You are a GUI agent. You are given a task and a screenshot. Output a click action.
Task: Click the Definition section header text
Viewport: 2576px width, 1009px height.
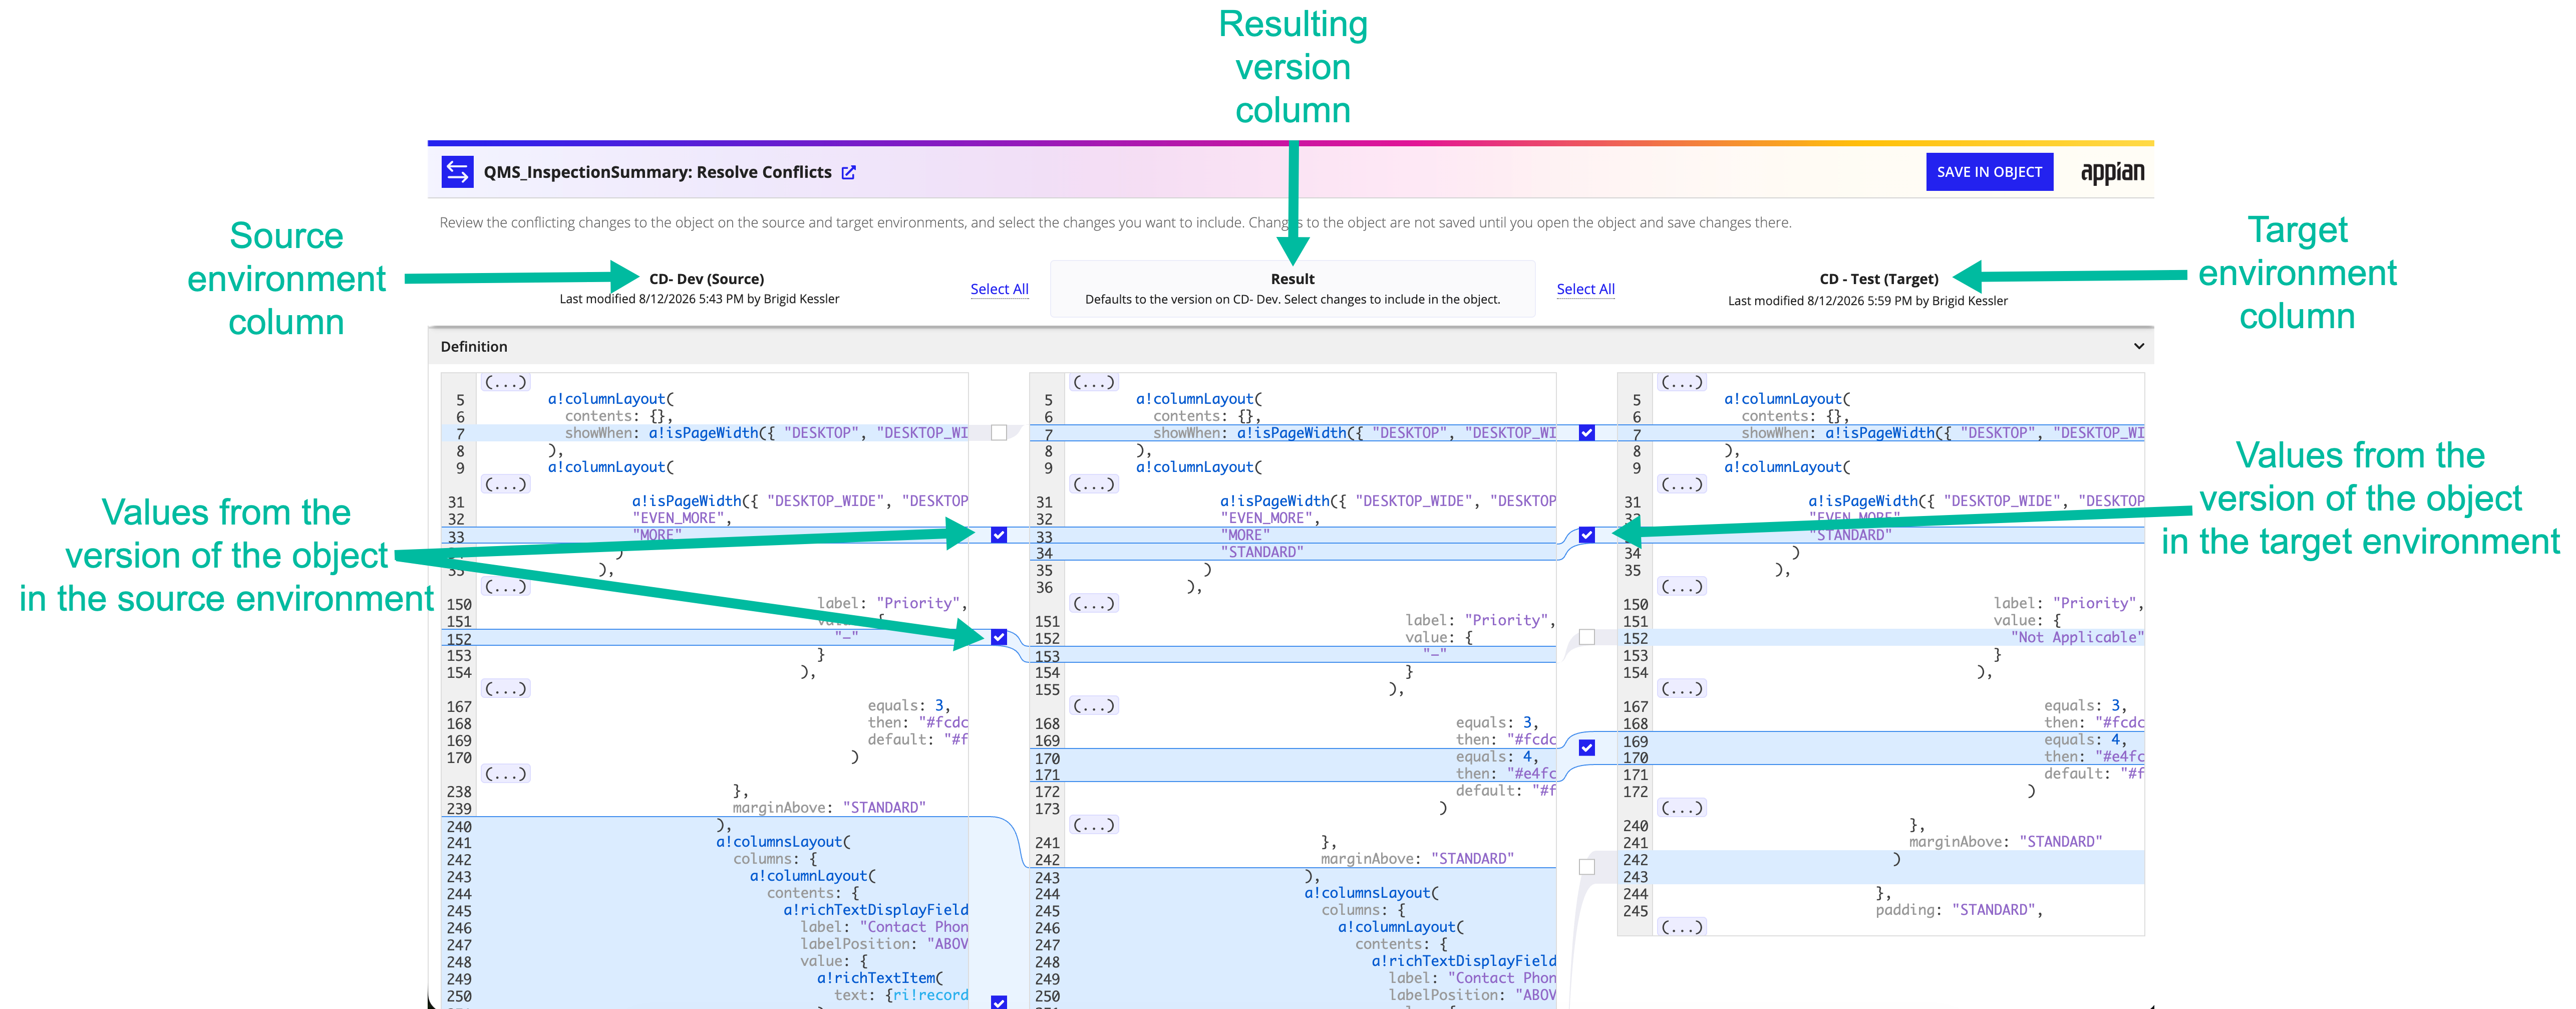(474, 346)
